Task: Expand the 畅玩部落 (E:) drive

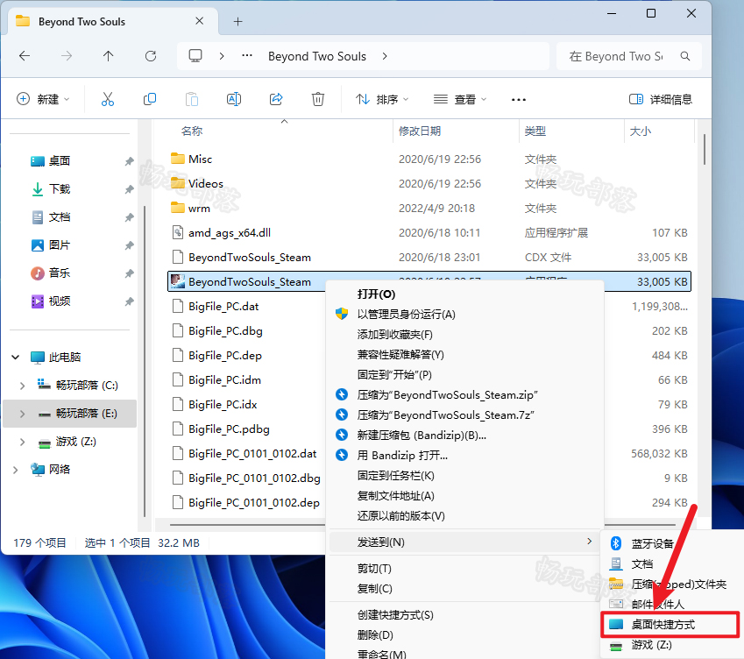Action: point(22,414)
